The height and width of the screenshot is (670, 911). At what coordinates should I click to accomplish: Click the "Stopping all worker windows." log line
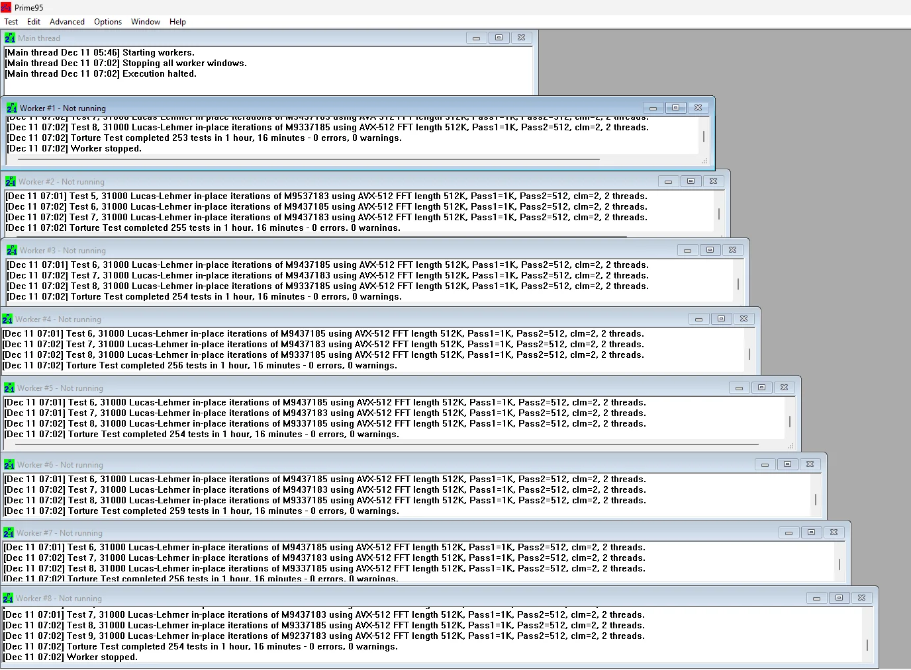pos(126,63)
